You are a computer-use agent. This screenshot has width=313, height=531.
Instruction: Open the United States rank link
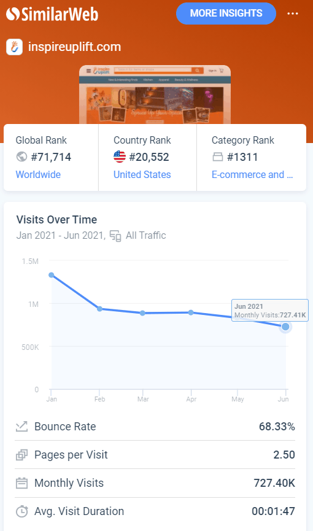[x=142, y=174]
